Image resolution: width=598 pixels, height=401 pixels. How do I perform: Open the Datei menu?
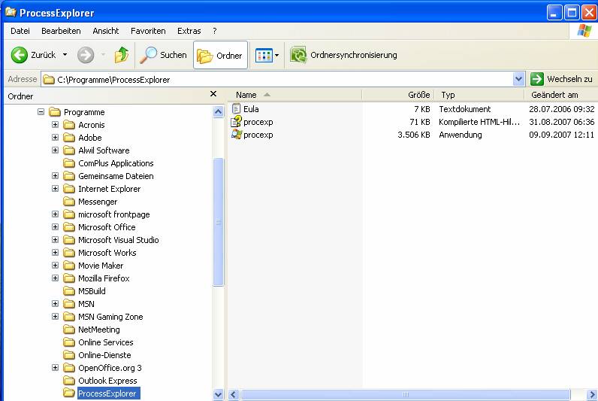(x=20, y=31)
